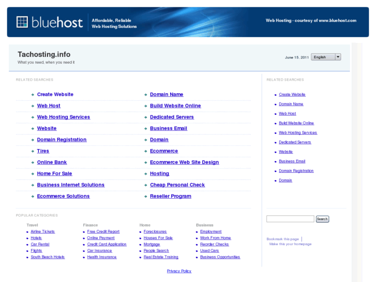Open Airline Tickets under Travel

43,231
